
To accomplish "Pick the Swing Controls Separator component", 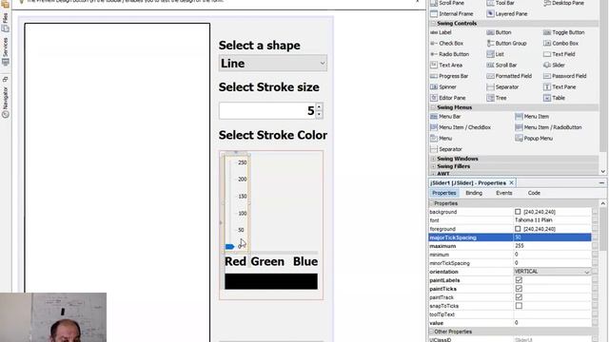I will point(502,86).
